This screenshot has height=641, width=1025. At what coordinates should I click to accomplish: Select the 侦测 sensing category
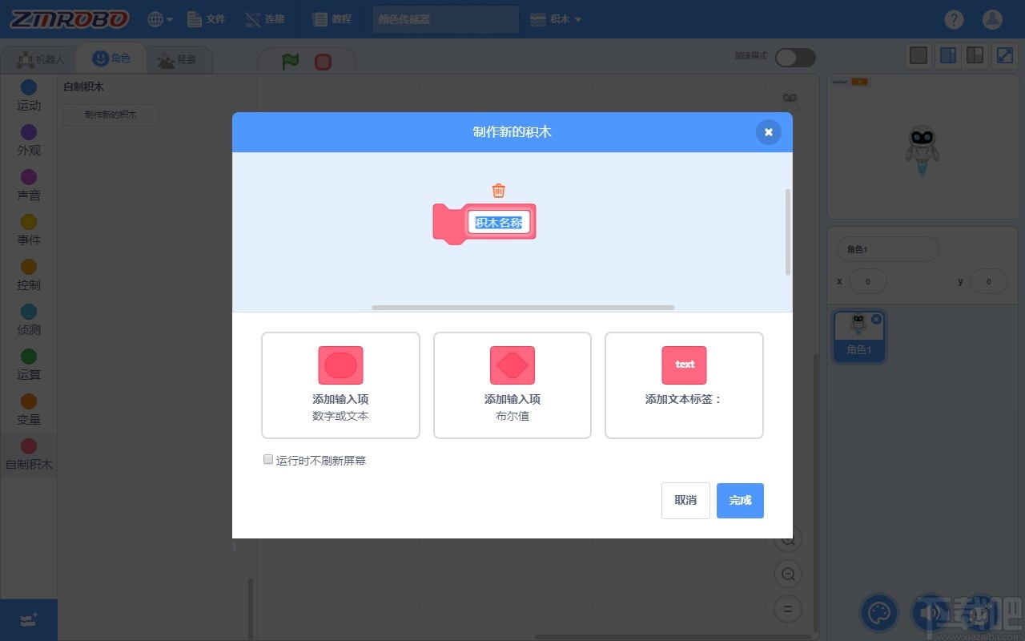pyautogui.click(x=29, y=320)
